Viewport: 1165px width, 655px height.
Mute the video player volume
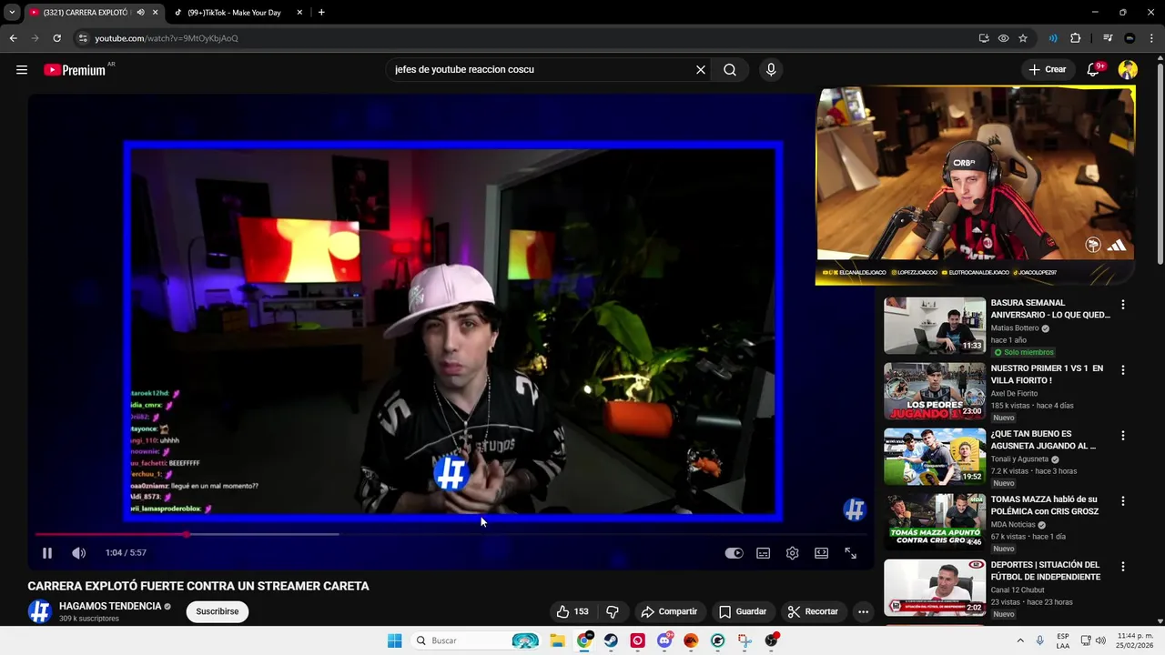pos(79,553)
